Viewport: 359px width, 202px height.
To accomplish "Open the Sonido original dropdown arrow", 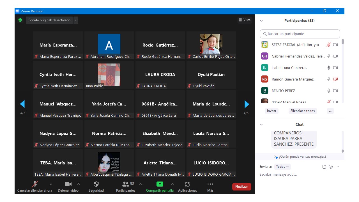I will pyautogui.click(x=76, y=20).
